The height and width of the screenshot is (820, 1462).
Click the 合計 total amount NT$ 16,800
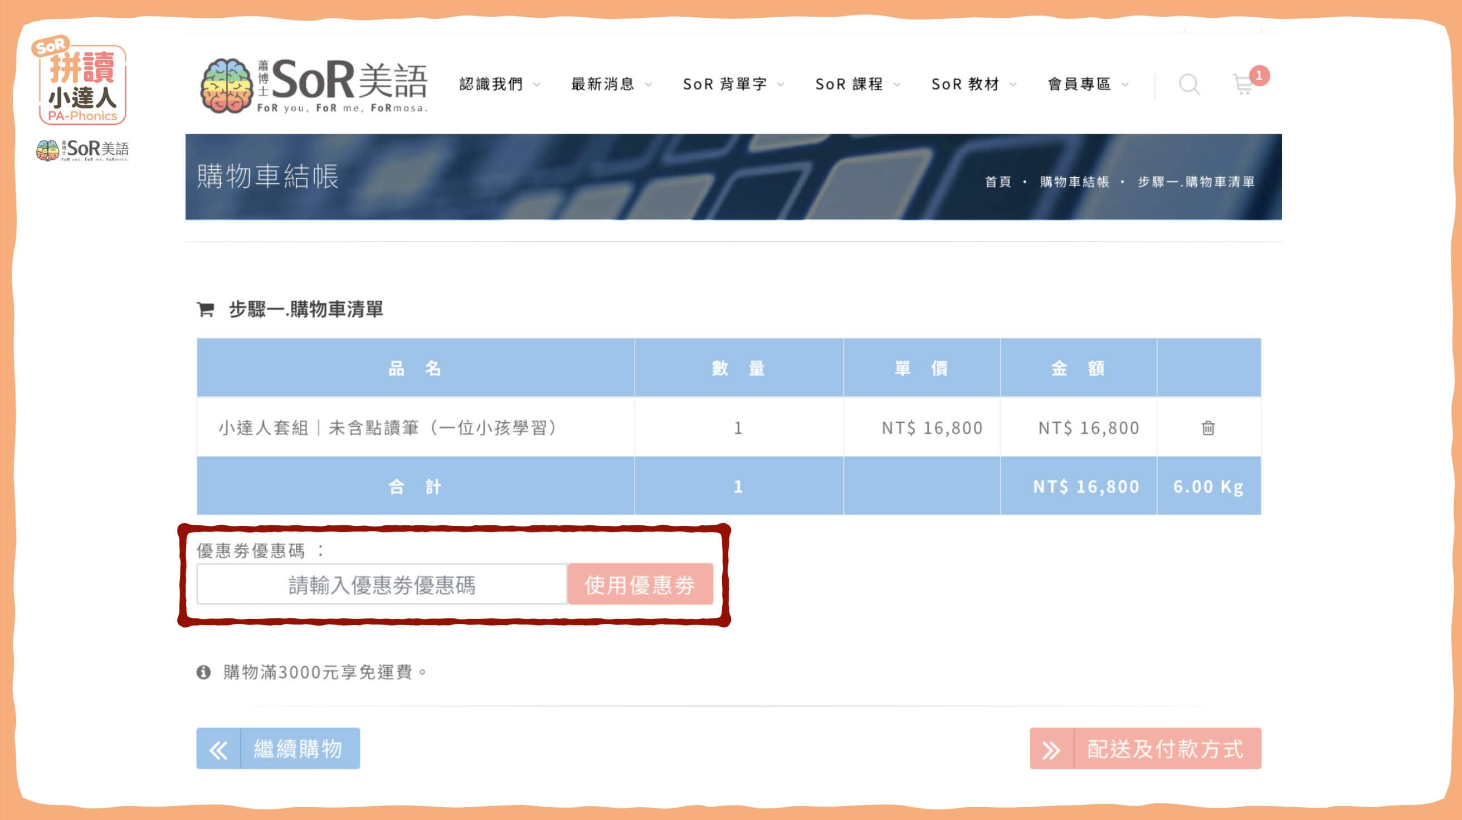(x=1086, y=487)
